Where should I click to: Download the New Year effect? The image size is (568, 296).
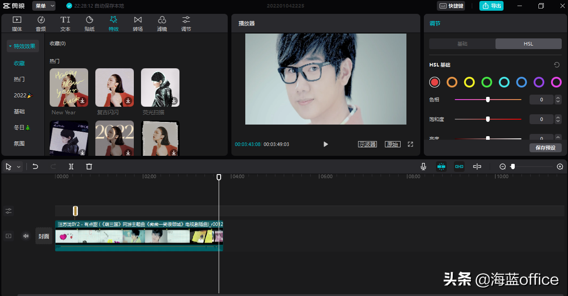(82, 101)
